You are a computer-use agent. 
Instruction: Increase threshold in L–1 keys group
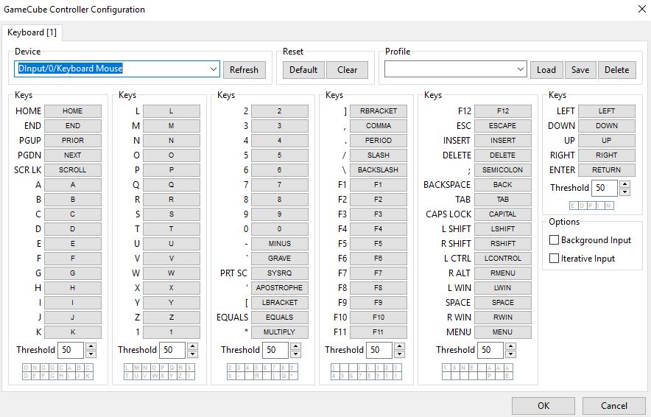click(x=192, y=346)
